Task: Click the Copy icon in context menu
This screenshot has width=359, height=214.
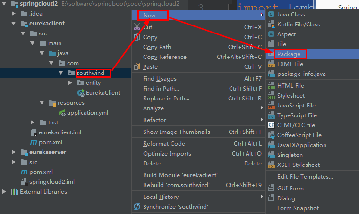Action: coord(137,37)
